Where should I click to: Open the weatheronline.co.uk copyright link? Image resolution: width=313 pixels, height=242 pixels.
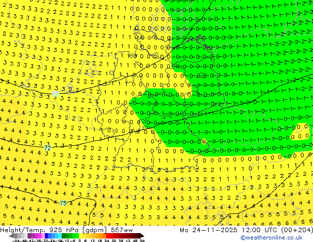point(271,238)
